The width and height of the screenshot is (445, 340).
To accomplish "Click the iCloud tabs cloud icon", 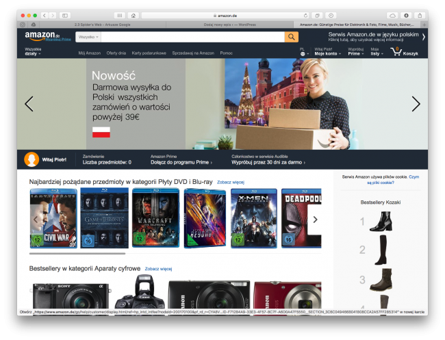I will tap(392, 15).
